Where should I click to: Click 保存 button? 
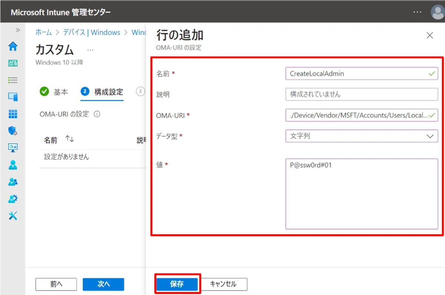click(x=177, y=284)
